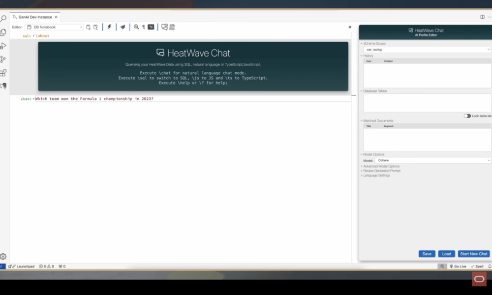
Task: Open the settings gear in the lower left sidebar
Action: coord(3,256)
